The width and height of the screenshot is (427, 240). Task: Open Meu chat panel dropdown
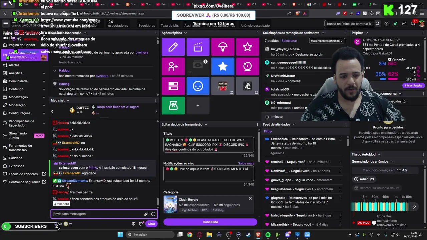[x=68, y=100]
